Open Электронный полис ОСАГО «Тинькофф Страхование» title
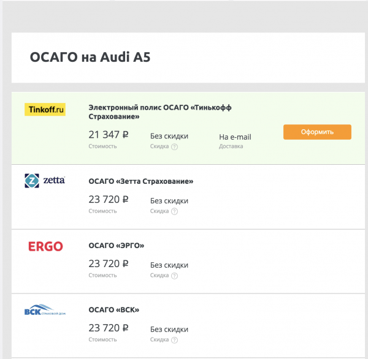Viewport: 368px width, 359px height. coord(160,112)
